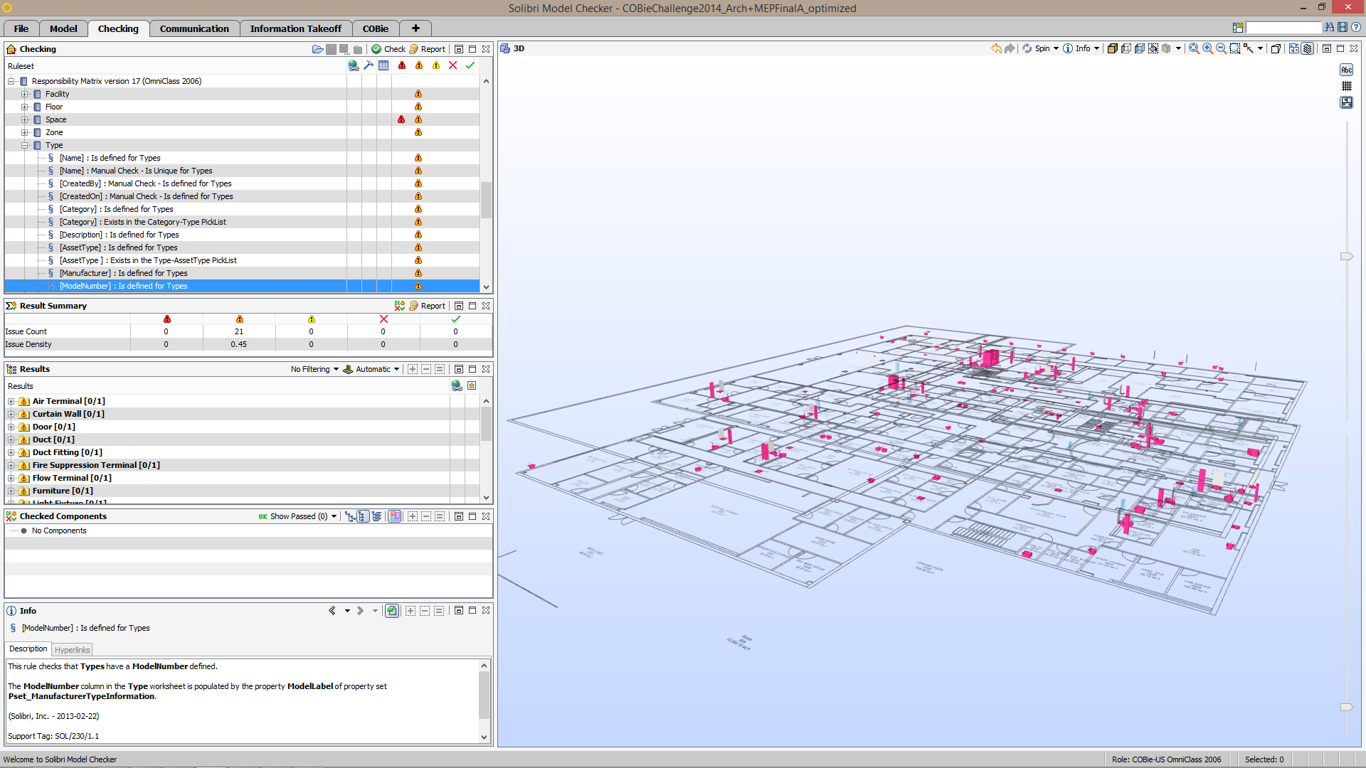The width and height of the screenshot is (1366, 768).
Task: Open the Spin navigation mode dropdown
Action: coord(1056,48)
